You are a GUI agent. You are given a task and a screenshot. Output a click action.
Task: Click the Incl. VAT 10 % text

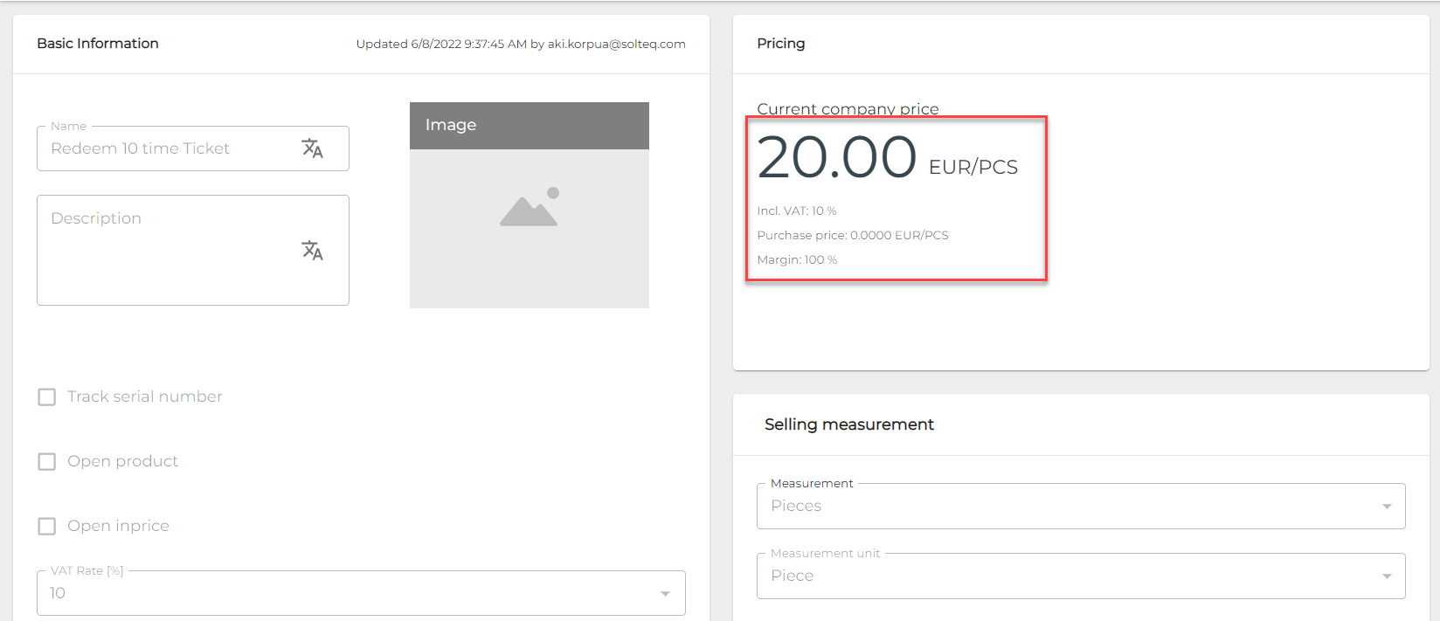click(x=797, y=211)
